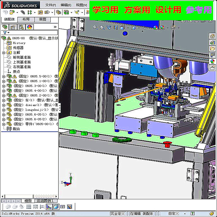The image size is (217, 217).
Task: Expand the lengshuiji<1> part node
Action: (x=3, y=110)
